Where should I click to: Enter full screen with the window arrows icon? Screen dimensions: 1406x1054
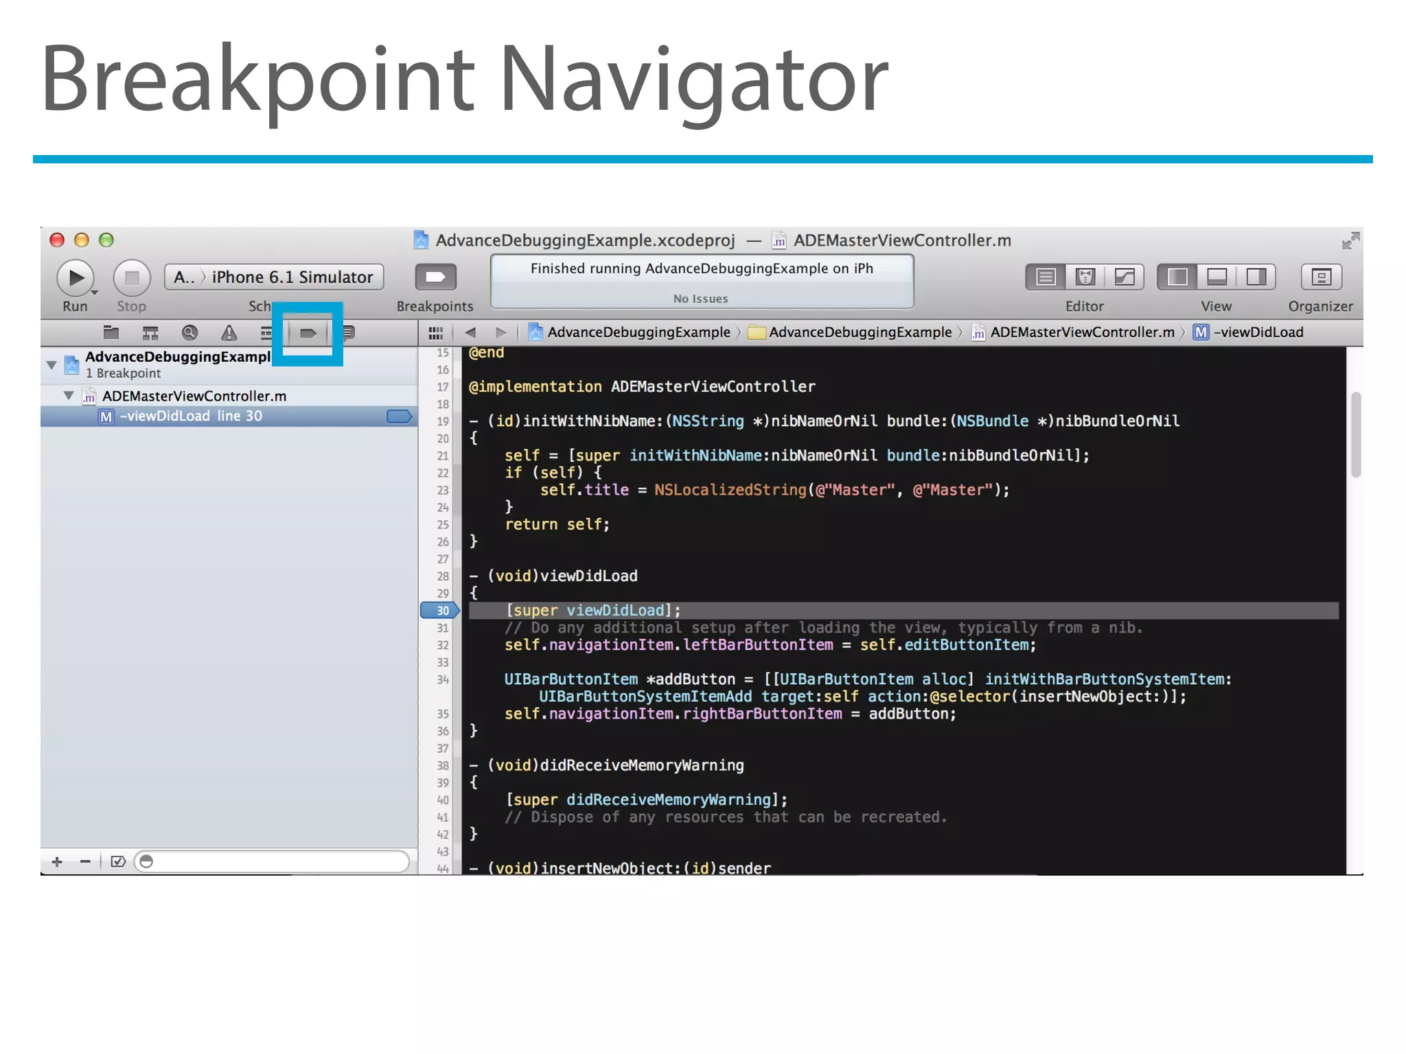1350,240
